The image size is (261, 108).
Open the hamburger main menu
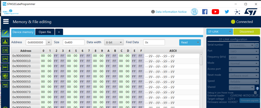point(6,22)
